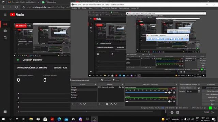Open transition properties gear icon
This screenshot has height=122, width=218.
point(199,88)
